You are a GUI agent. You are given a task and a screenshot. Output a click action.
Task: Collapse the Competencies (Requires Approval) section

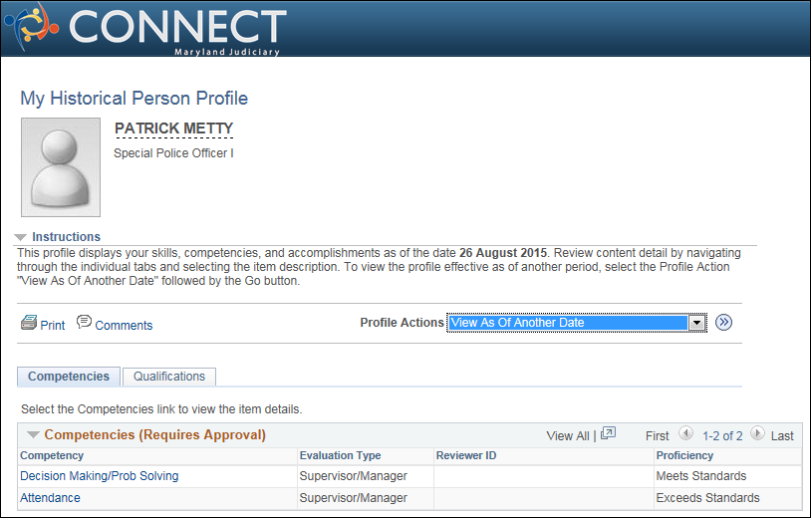click(x=33, y=434)
